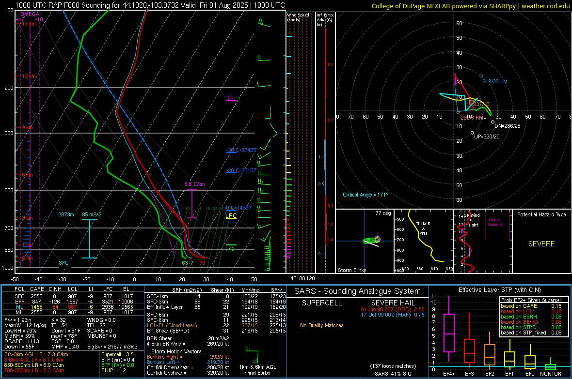Select the 12 km height marker label
This screenshot has height=379, width=572.
29,76
